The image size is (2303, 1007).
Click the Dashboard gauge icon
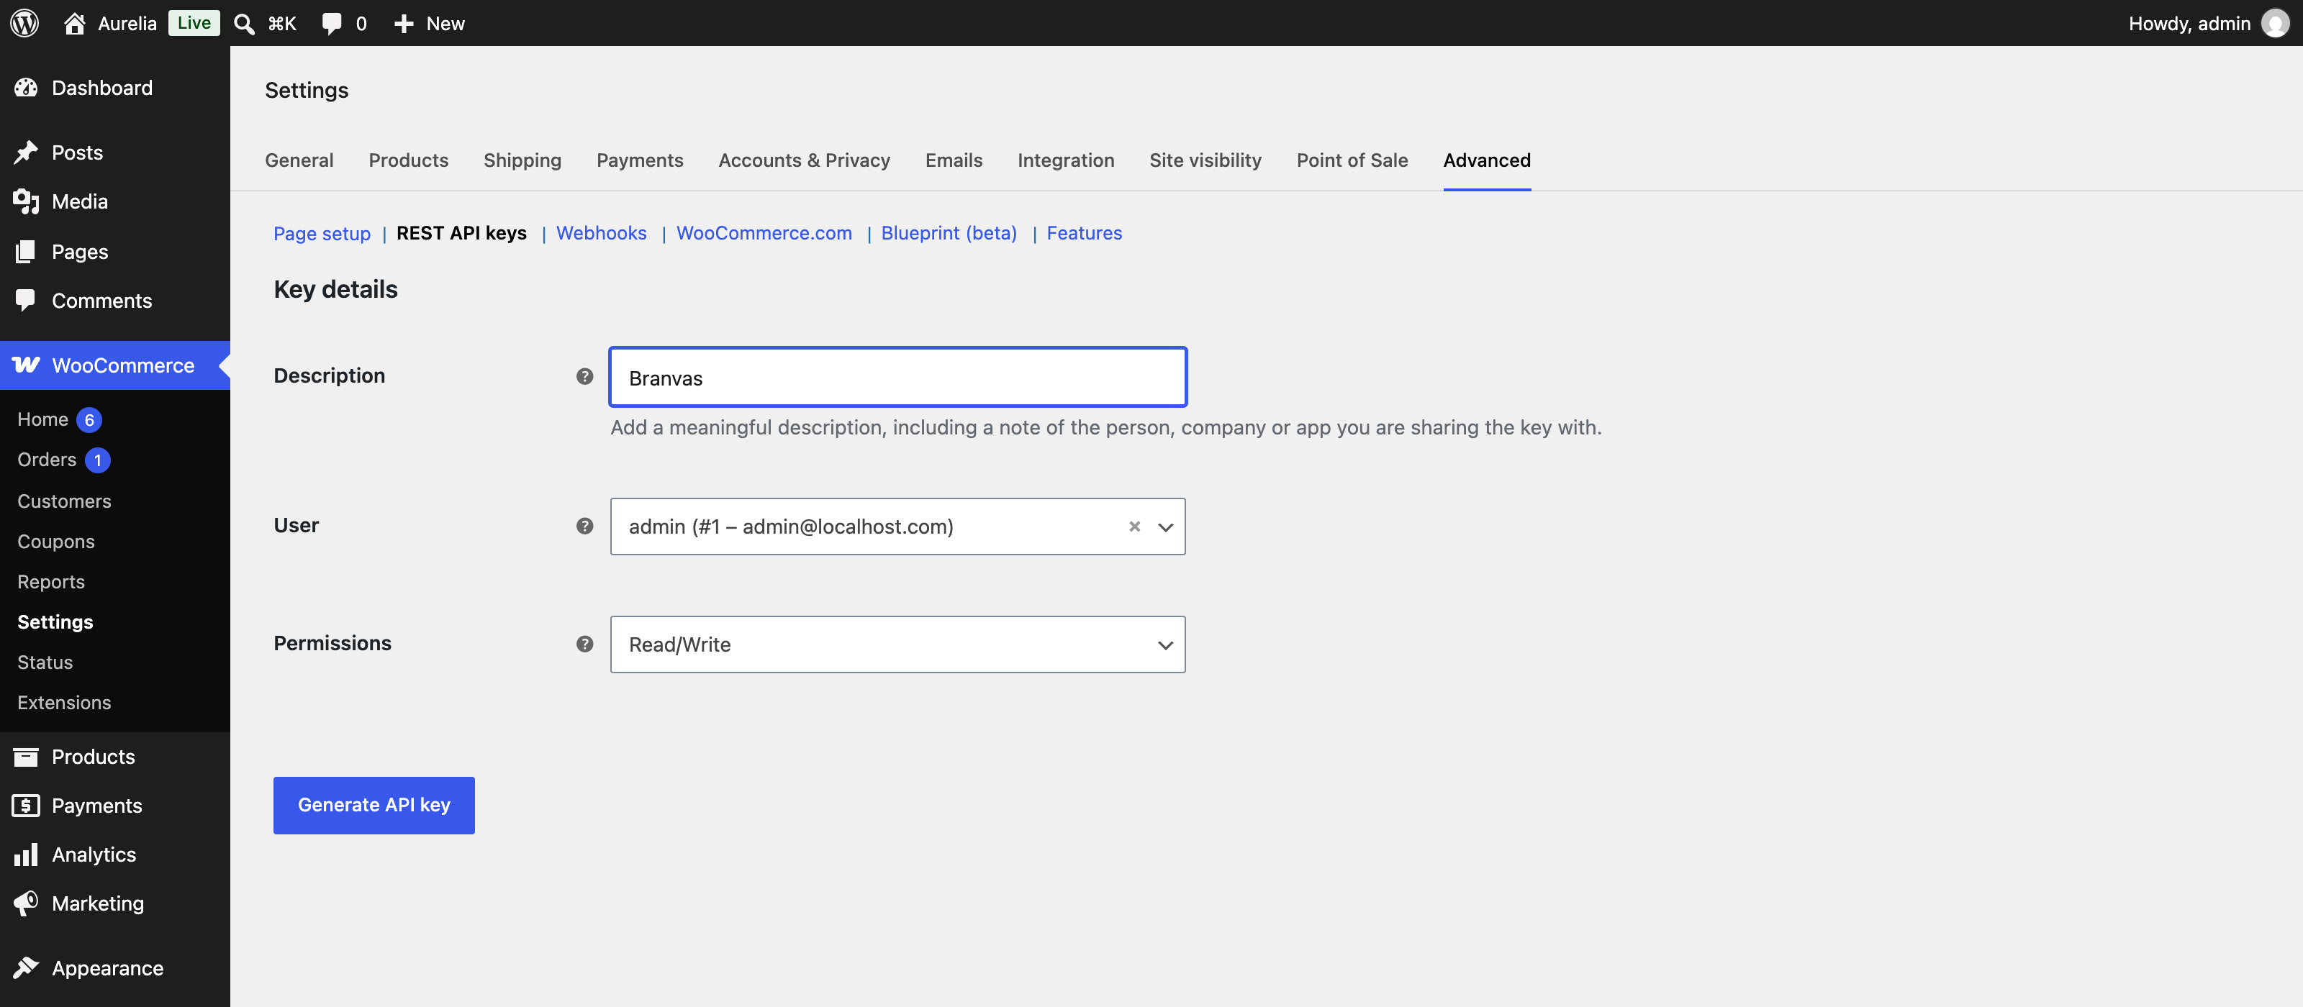click(x=26, y=88)
